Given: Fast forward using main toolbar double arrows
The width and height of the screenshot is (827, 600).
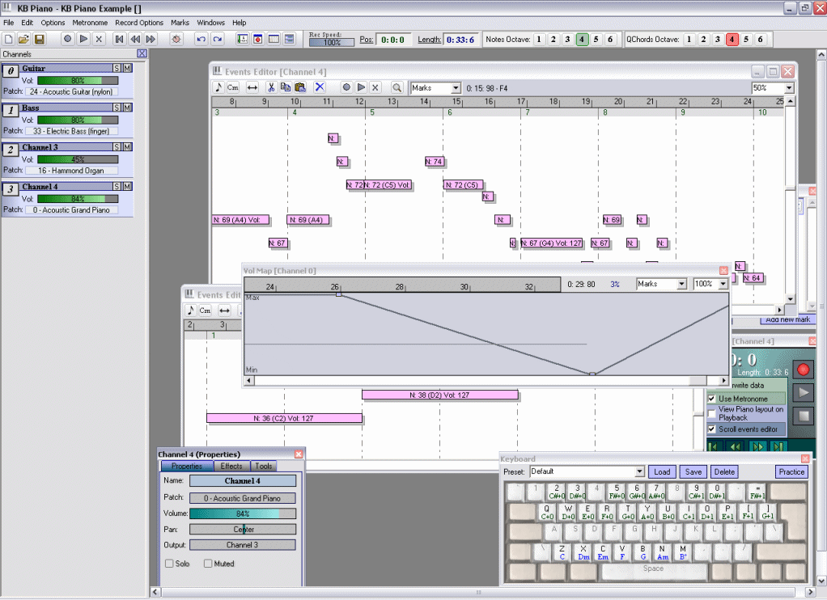Looking at the screenshot, I should click(x=151, y=39).
